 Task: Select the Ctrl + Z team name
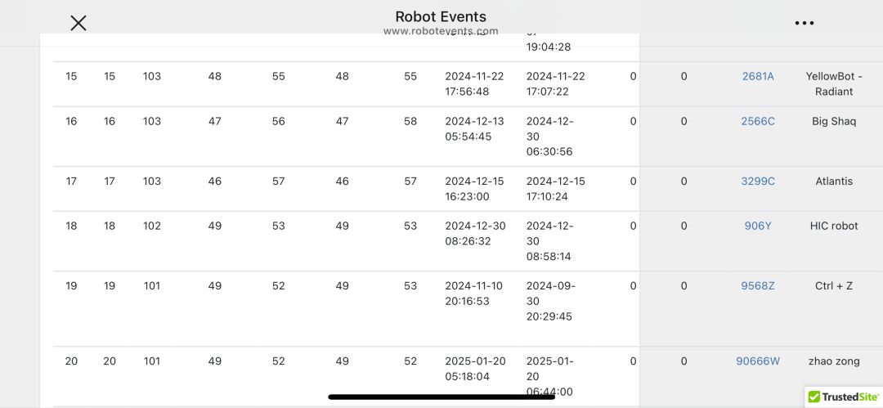834,285
